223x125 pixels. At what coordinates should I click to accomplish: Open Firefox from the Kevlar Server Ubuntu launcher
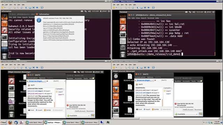pyautogui.click(x=5, y=17)
